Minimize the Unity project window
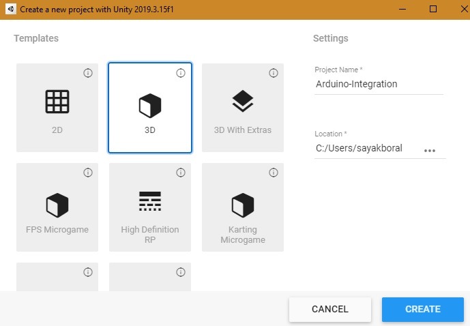The height and width of the screenshot is (326, 470). (402, 10)
